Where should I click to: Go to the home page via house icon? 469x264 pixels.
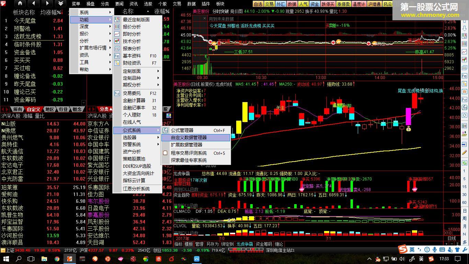pos(20,3)
